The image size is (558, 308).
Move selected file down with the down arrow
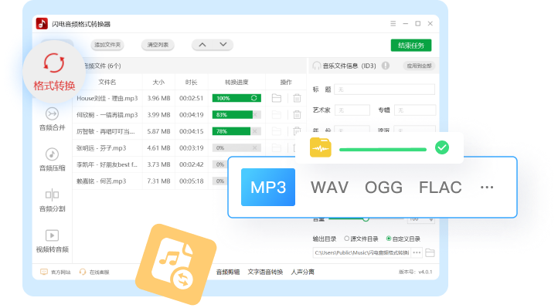click(x=223, y=45)
